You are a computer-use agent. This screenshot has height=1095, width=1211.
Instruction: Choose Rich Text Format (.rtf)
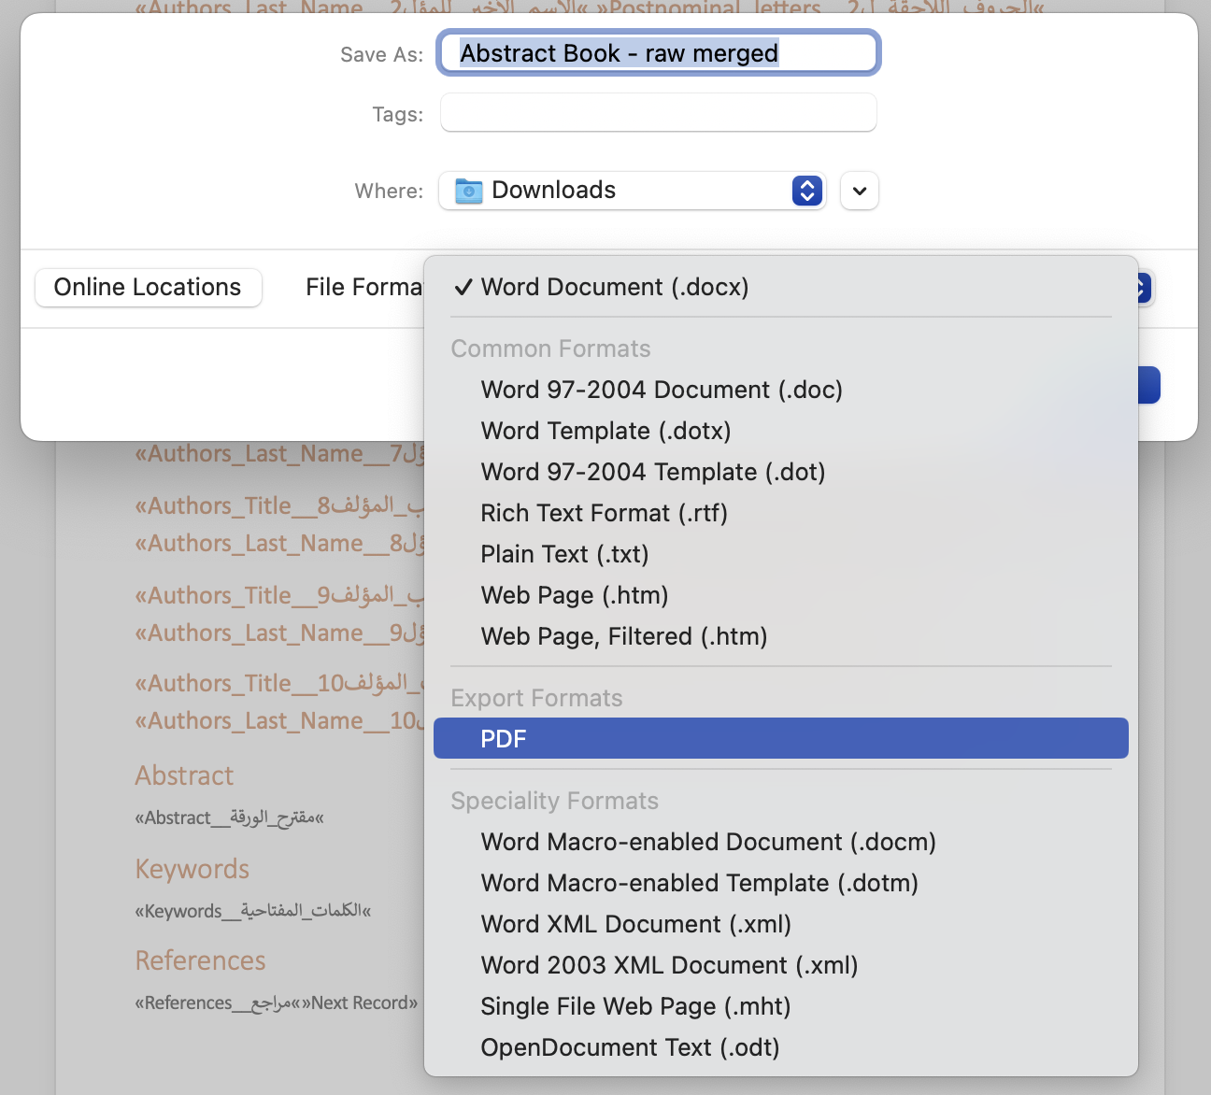tap(603, 513)
